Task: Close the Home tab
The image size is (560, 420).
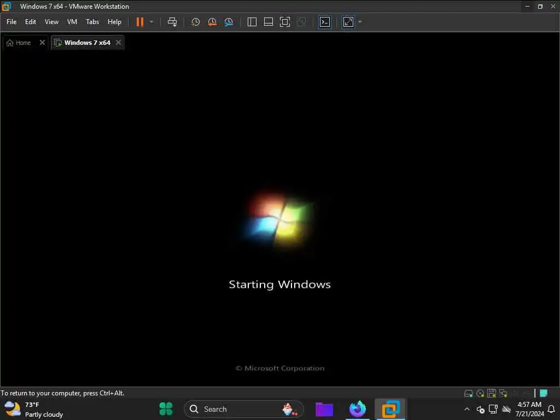Action: 42,43
